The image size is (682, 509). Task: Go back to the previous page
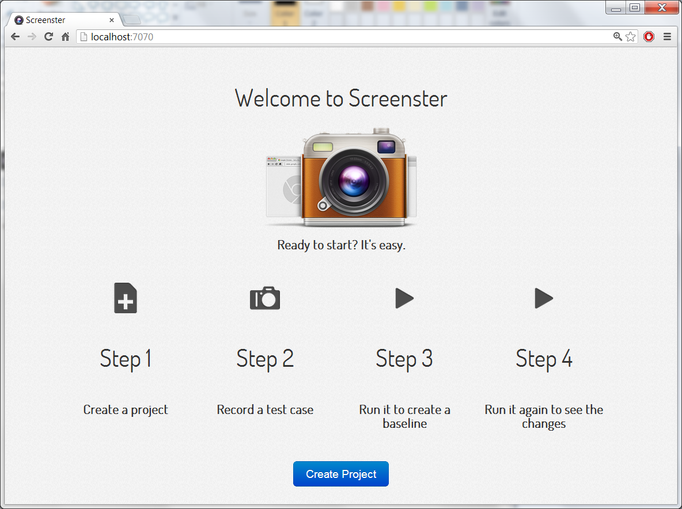pyautogui.click(x=16, y=37)
